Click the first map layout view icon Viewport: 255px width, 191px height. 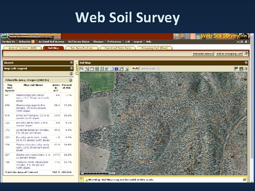(x=236, y=69)
